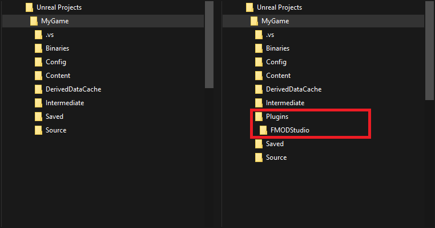
Task: Click the left pane Source folder icon
Action: 38,130
